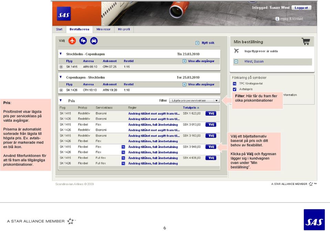Click the info icon beside Hjälp & kontakt

277,19
